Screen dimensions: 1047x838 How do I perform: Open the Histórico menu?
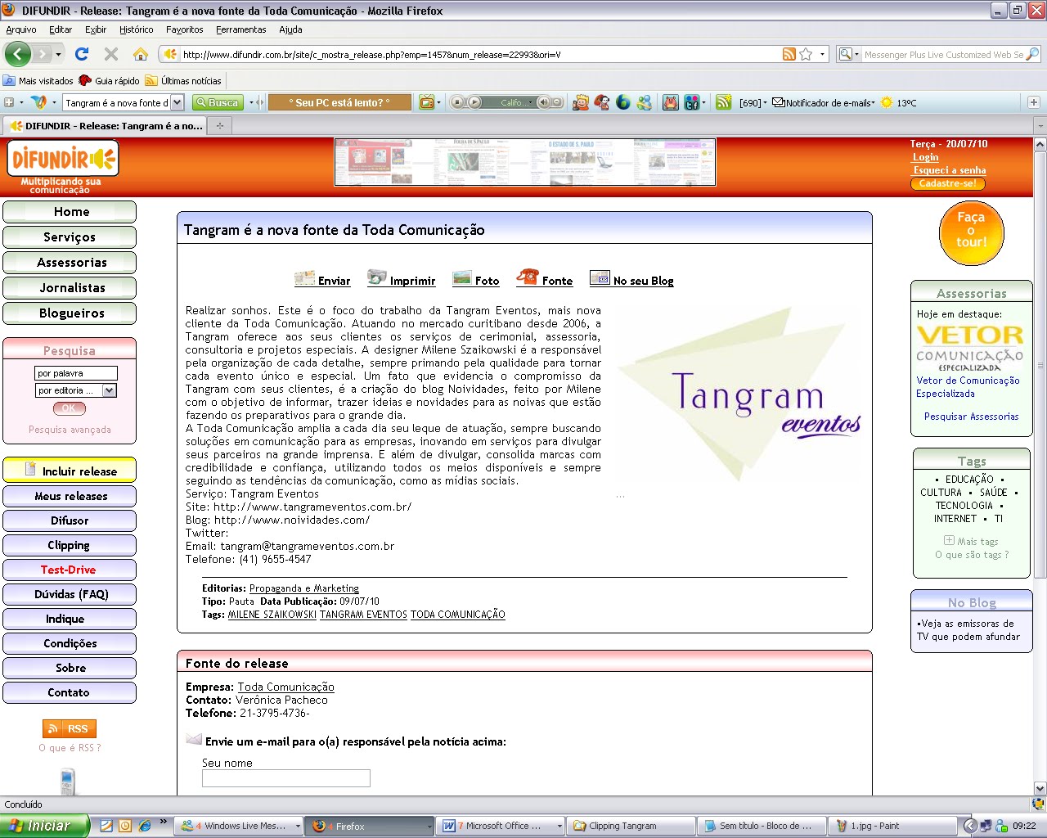click(x=136, y=29)
